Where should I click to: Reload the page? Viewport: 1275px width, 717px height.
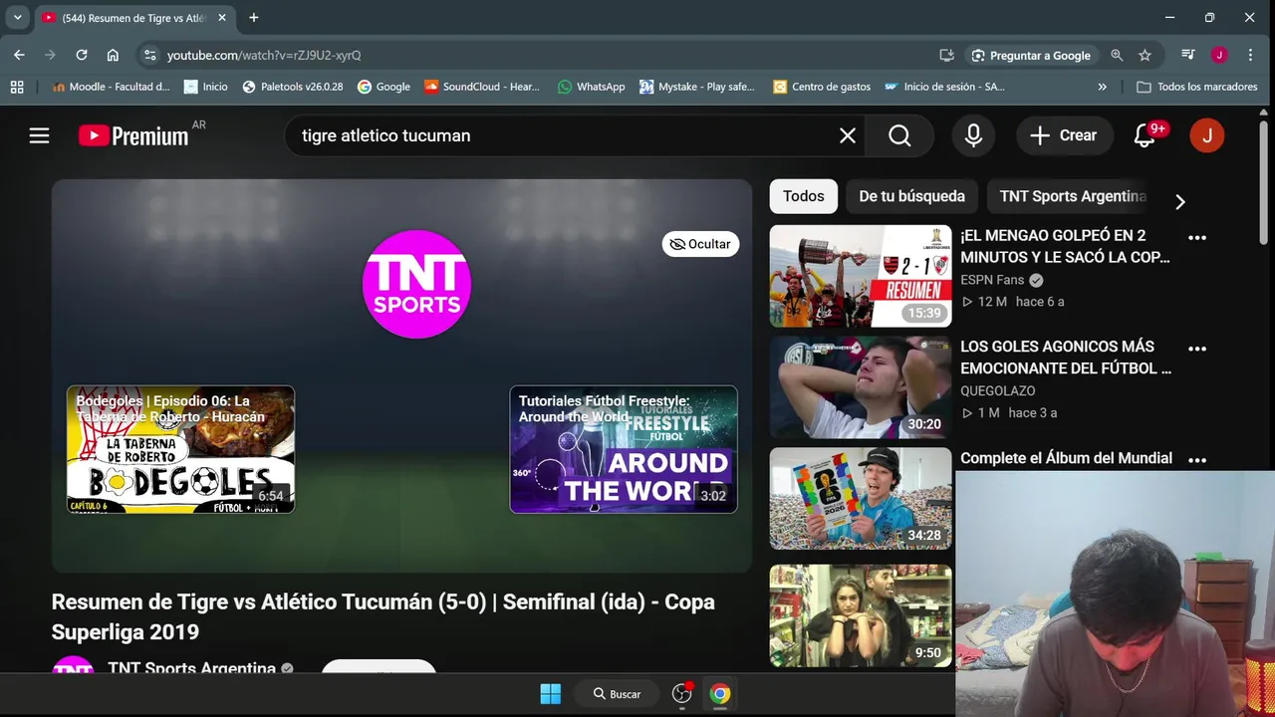point(82,55)
